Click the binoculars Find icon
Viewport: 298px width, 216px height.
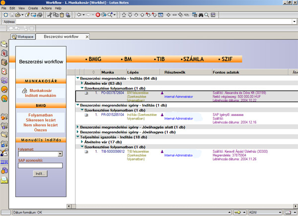coord(201,15)
